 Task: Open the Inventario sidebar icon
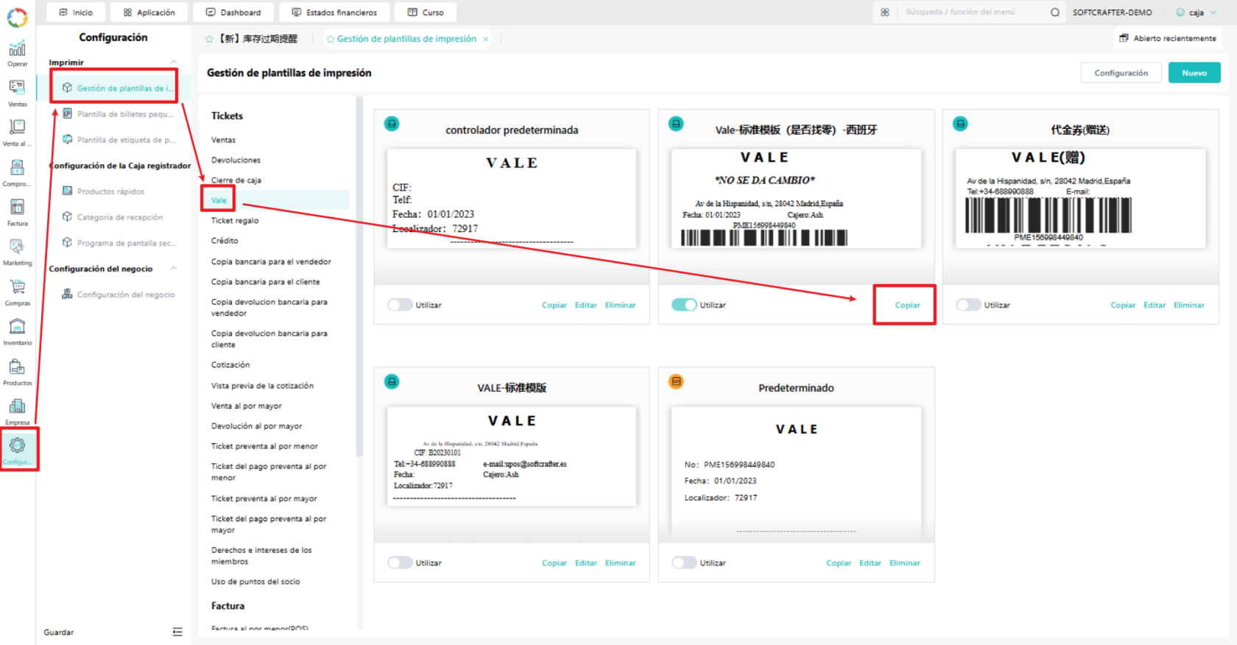click(17, 331)
